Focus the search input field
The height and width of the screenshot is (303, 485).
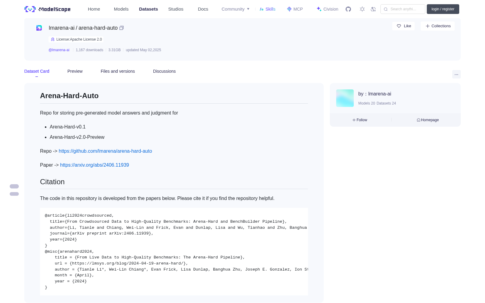[403, 9]
